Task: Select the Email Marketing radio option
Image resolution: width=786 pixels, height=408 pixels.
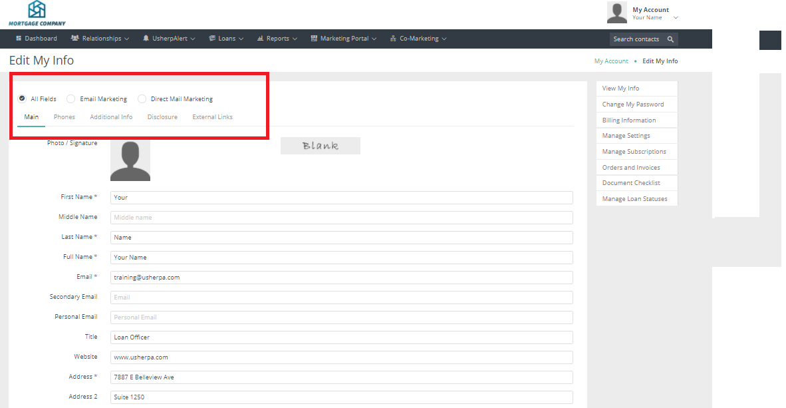Action: (x=71, y=99)
